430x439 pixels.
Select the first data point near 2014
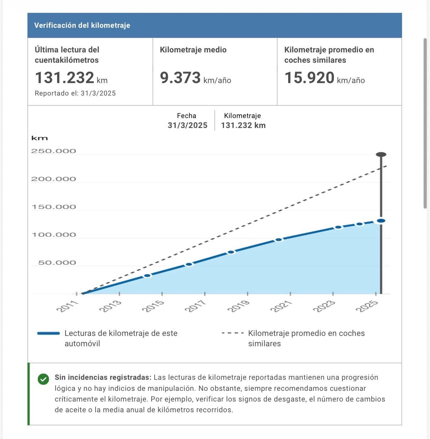point(147,276)
